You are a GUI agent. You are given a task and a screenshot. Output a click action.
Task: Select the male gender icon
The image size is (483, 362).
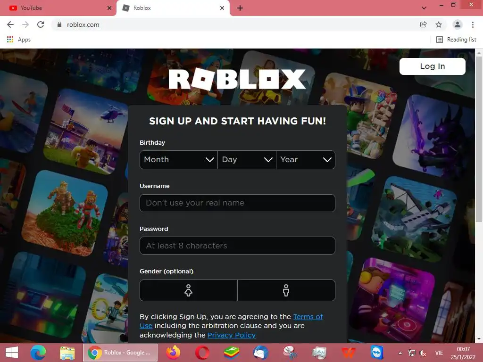[x=286, y=290]
